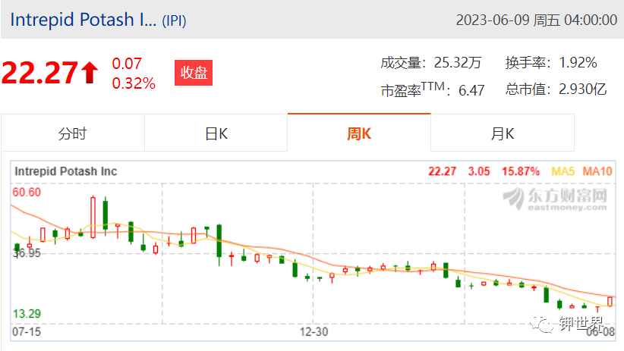Click the tallest red candlestick near 60.60
The height and width of the screenshot is (351, 624).
93,217
